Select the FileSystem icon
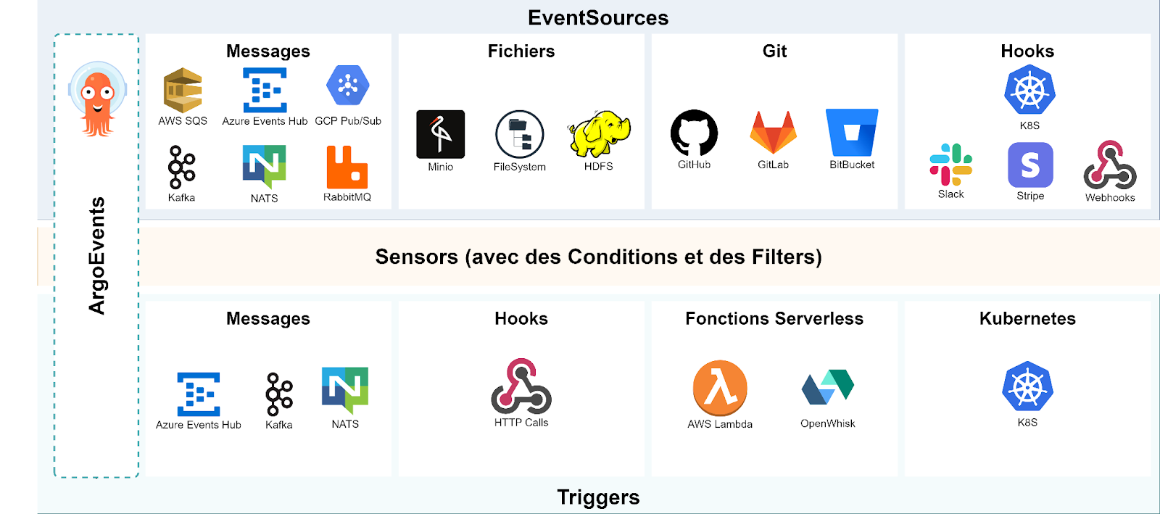Image resolution: width=1160 pixels, height=514 pixels. point(519,134)
